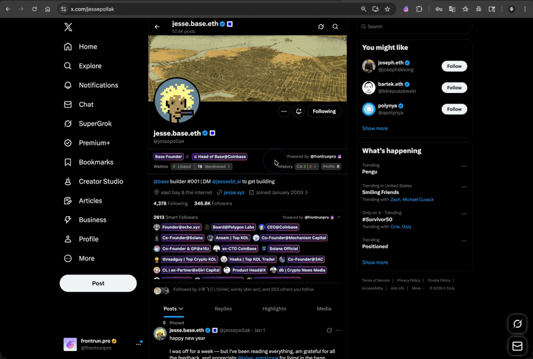
Task: Toggle the Following button
Action: [324, 111]
